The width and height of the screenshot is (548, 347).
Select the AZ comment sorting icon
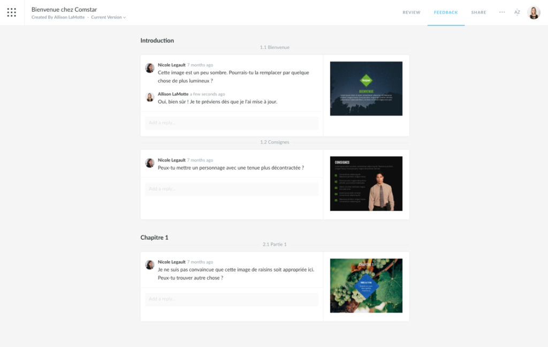pos(516,12)
